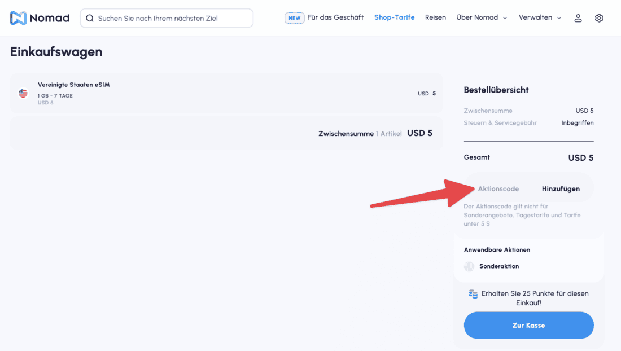The height and width of the screenshot is (351, 621).
Task: Click the Nomad logo icon
Action: tap(18, 18)
